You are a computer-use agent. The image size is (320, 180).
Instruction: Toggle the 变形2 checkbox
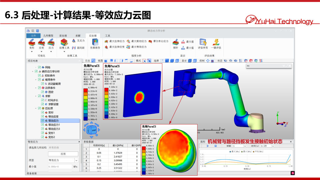pos(42,137)
